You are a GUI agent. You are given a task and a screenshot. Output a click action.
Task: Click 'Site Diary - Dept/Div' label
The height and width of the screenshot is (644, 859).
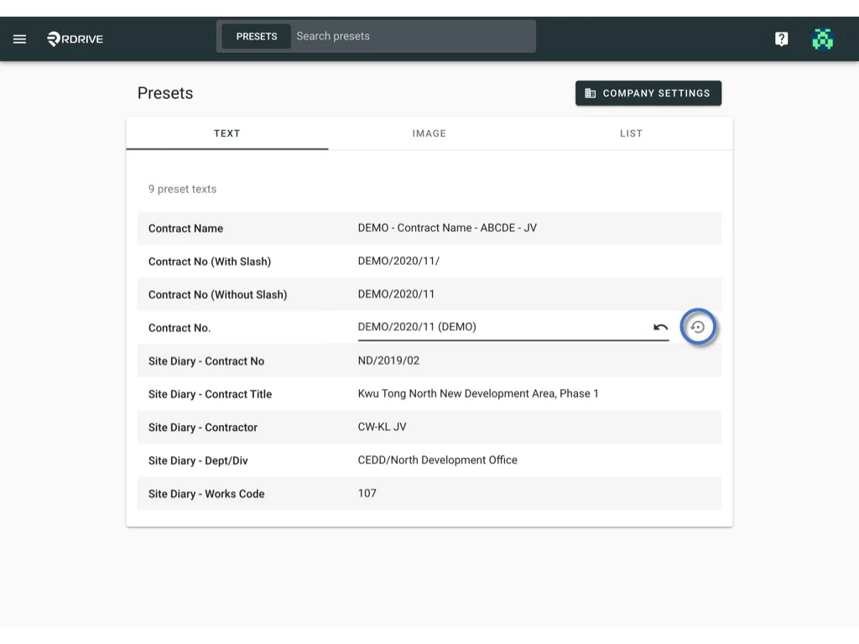point(198,461)
